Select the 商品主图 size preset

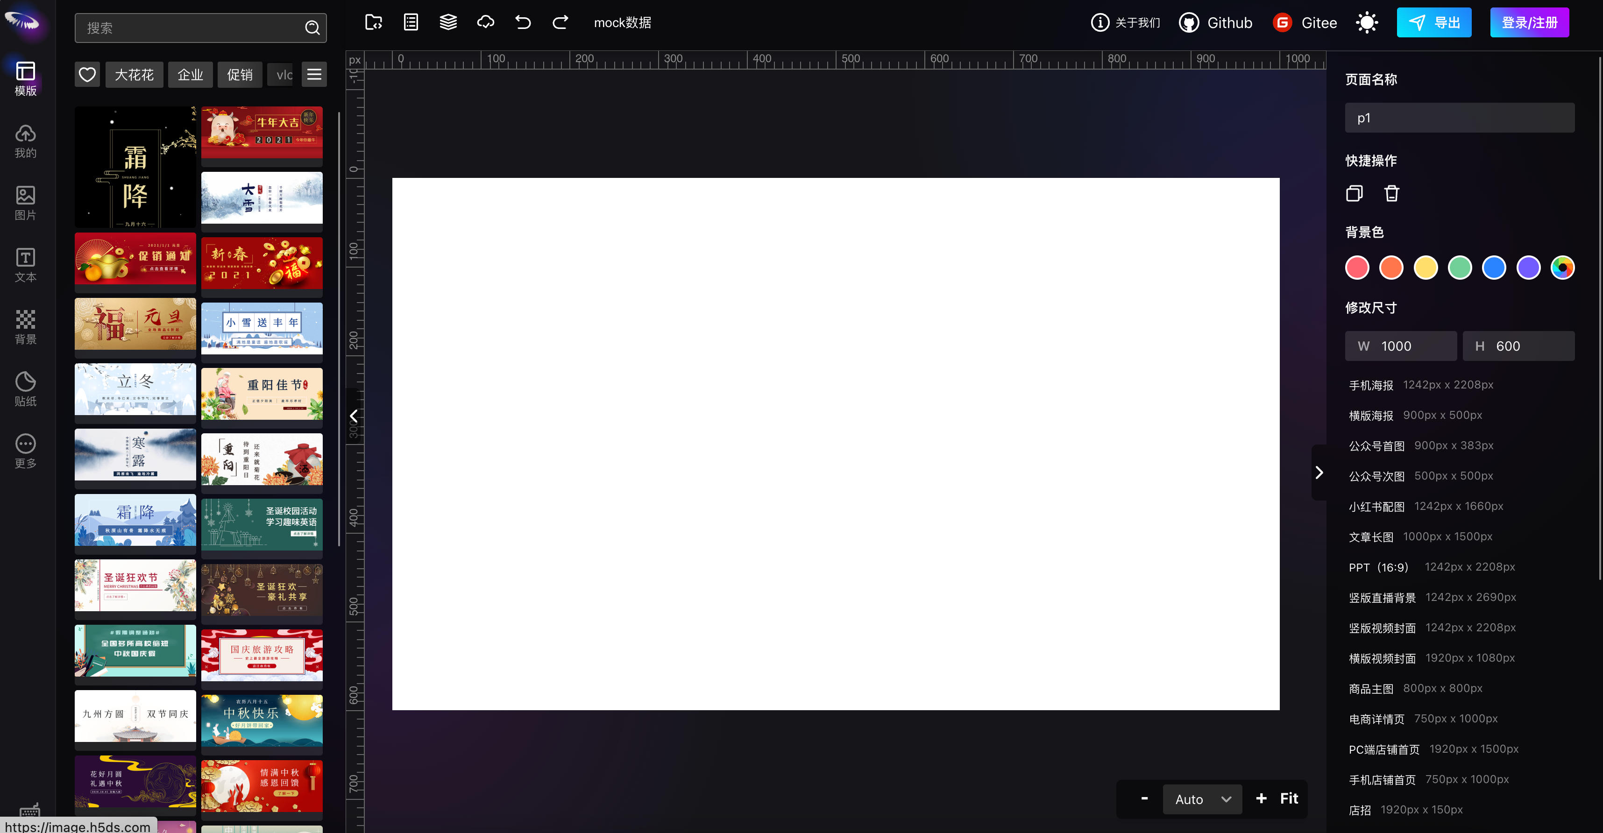(1415, 689)
